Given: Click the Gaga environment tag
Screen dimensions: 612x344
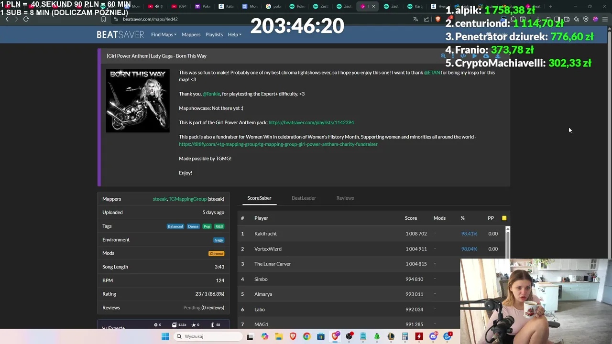Looking at the screenshot, I should point(219,240).
